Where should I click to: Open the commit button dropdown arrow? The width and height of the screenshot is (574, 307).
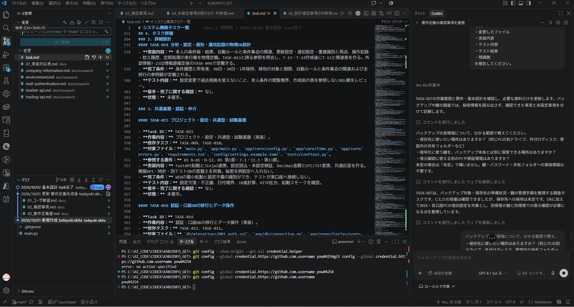point(107,42)
